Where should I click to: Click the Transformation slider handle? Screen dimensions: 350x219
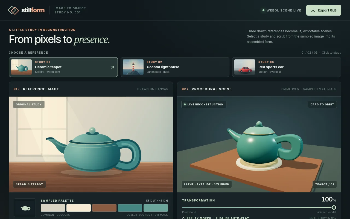click(334, 208)
